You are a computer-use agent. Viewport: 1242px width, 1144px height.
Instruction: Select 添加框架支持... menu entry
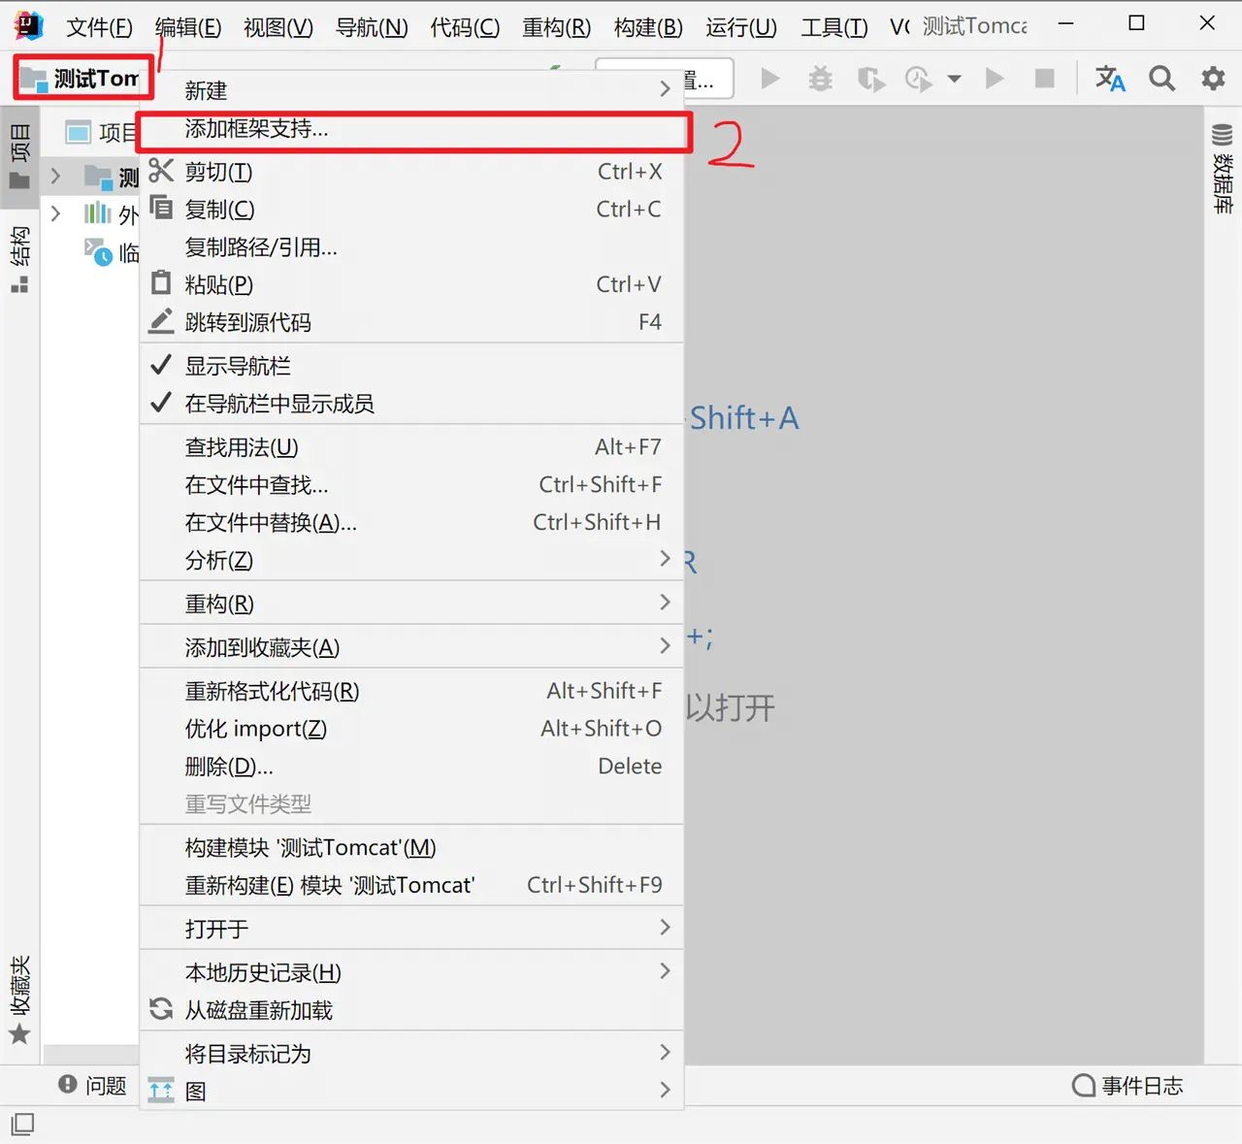[x=257, y=129]
